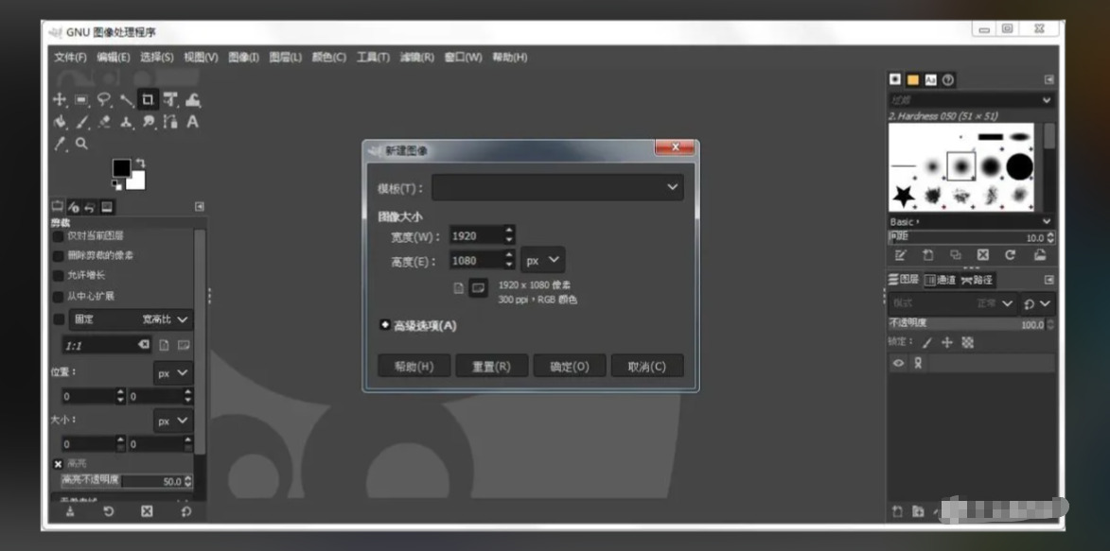Toggle the '固定' checkbox
This screenshot has height=551, width=1110.
(x=59, y=319)
